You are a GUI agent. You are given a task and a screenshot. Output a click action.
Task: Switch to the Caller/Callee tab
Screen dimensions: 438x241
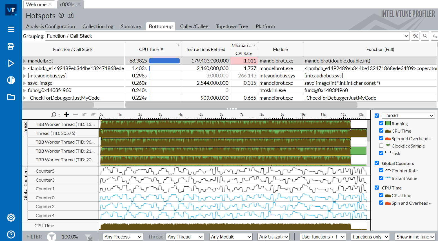click(x=194, y=26)
